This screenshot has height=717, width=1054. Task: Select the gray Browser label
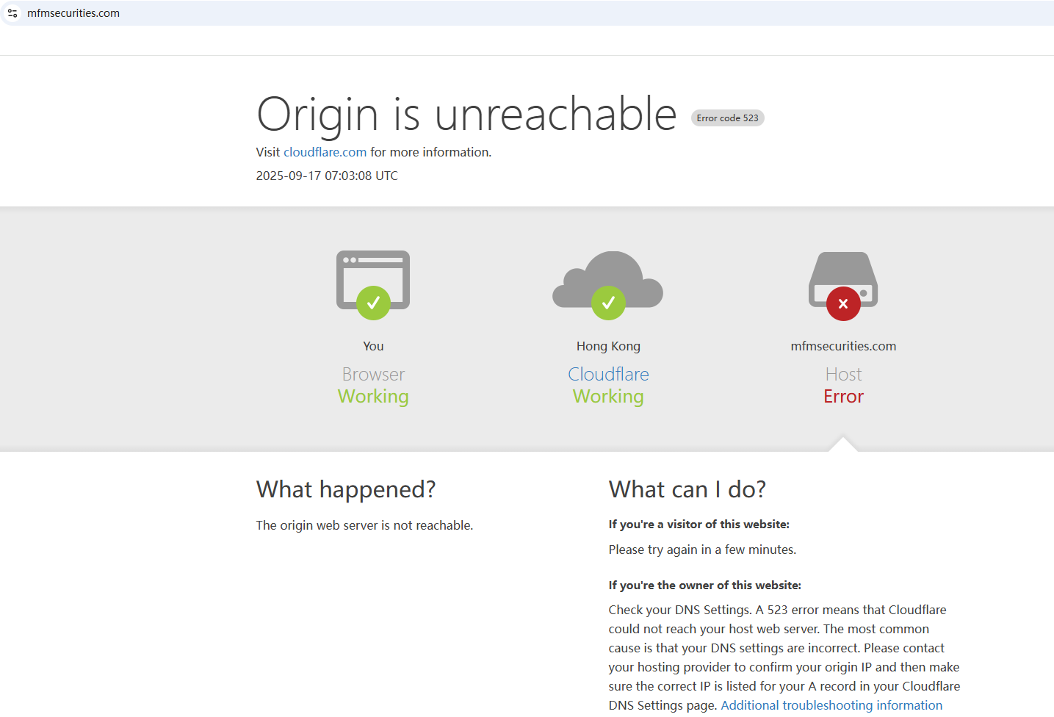click(x=373, y=374)
